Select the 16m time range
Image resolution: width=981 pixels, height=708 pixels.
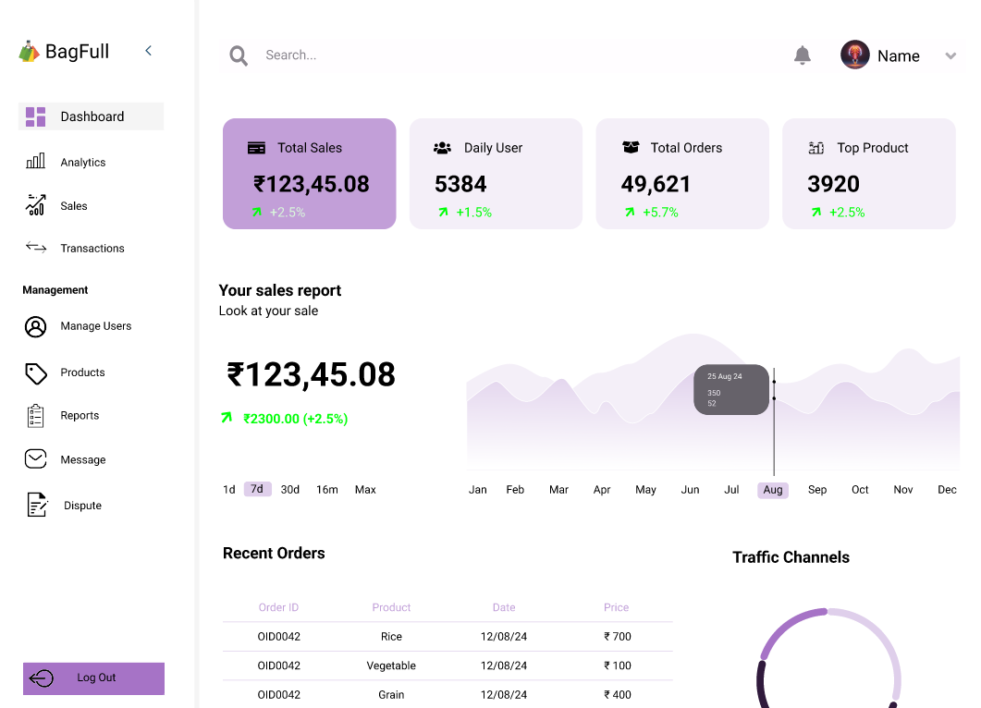point(326,490)
